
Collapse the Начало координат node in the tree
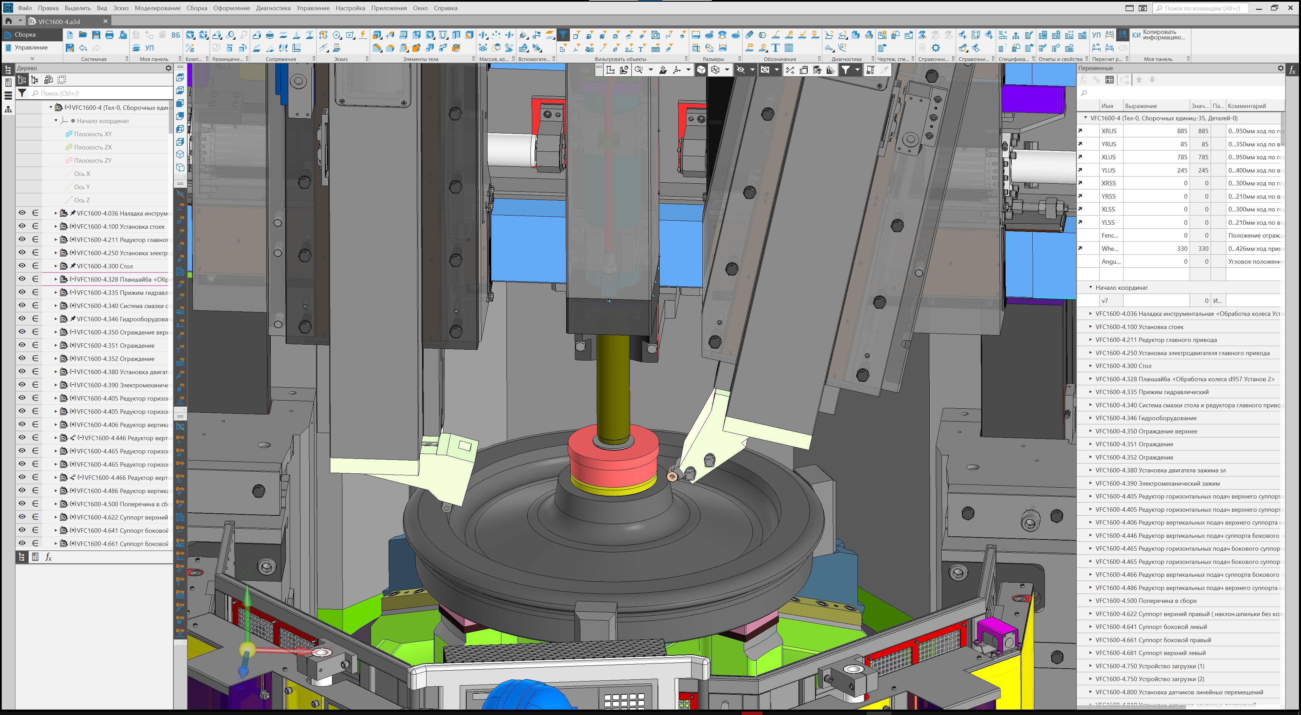tap(56, 121)
